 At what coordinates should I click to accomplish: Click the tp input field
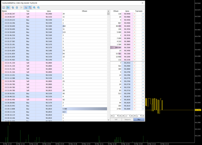tap(139, 116)
